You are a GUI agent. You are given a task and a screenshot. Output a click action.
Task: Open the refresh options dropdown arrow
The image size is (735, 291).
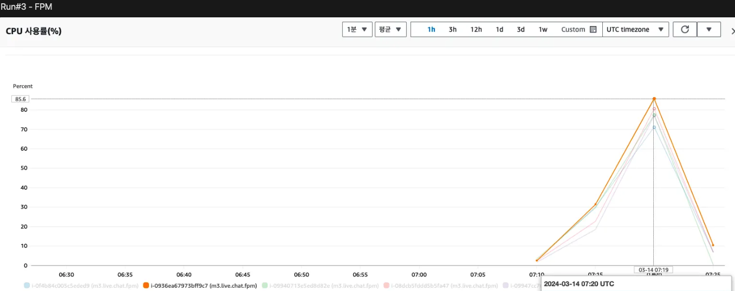tap(709, 30)
